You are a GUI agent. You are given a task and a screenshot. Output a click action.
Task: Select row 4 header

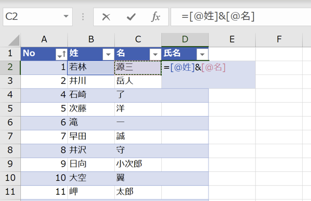pos(10,95)
